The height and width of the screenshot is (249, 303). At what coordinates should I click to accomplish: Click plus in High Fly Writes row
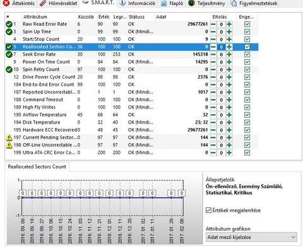pos(229,107)
